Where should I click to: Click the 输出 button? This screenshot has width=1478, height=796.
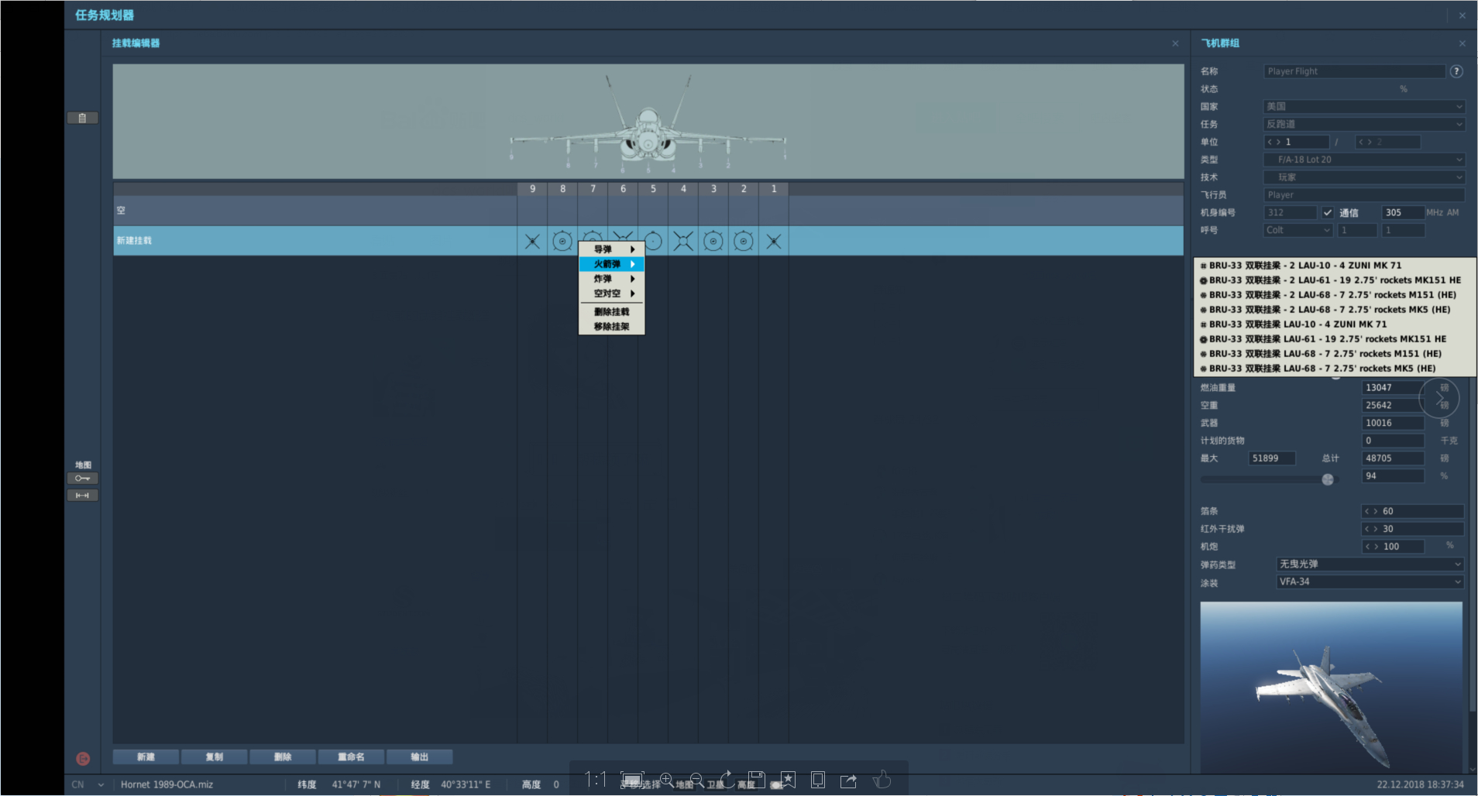tap(419, 757)
